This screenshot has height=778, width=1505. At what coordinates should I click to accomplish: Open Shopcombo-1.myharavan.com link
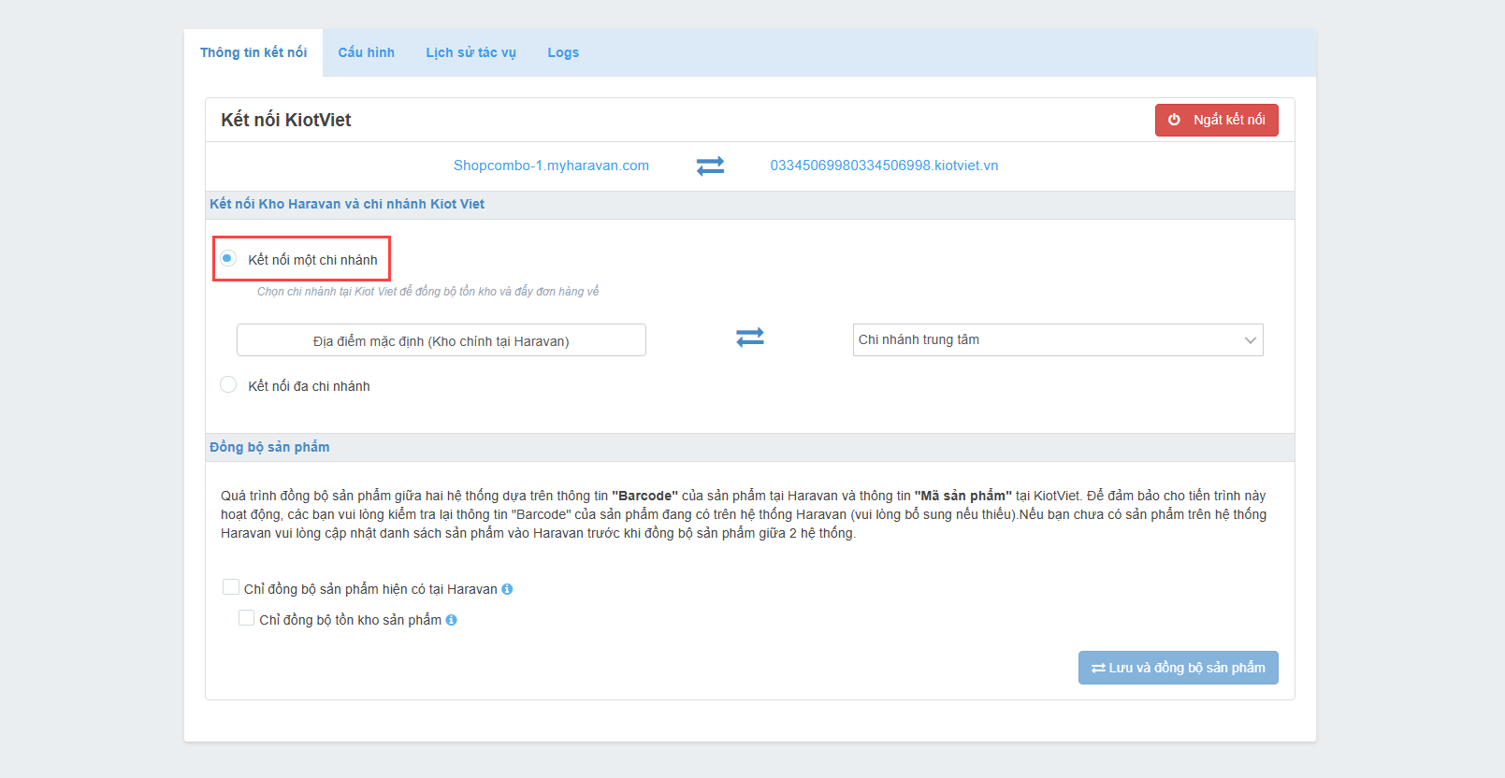pos(551,166)
